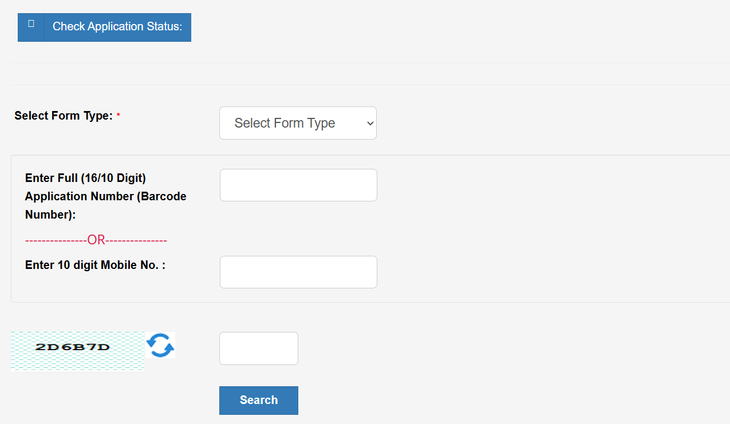Click the chevron arrow on the form type combo box
The height and width of the screenshot is (424, 730).
point(370,123)
